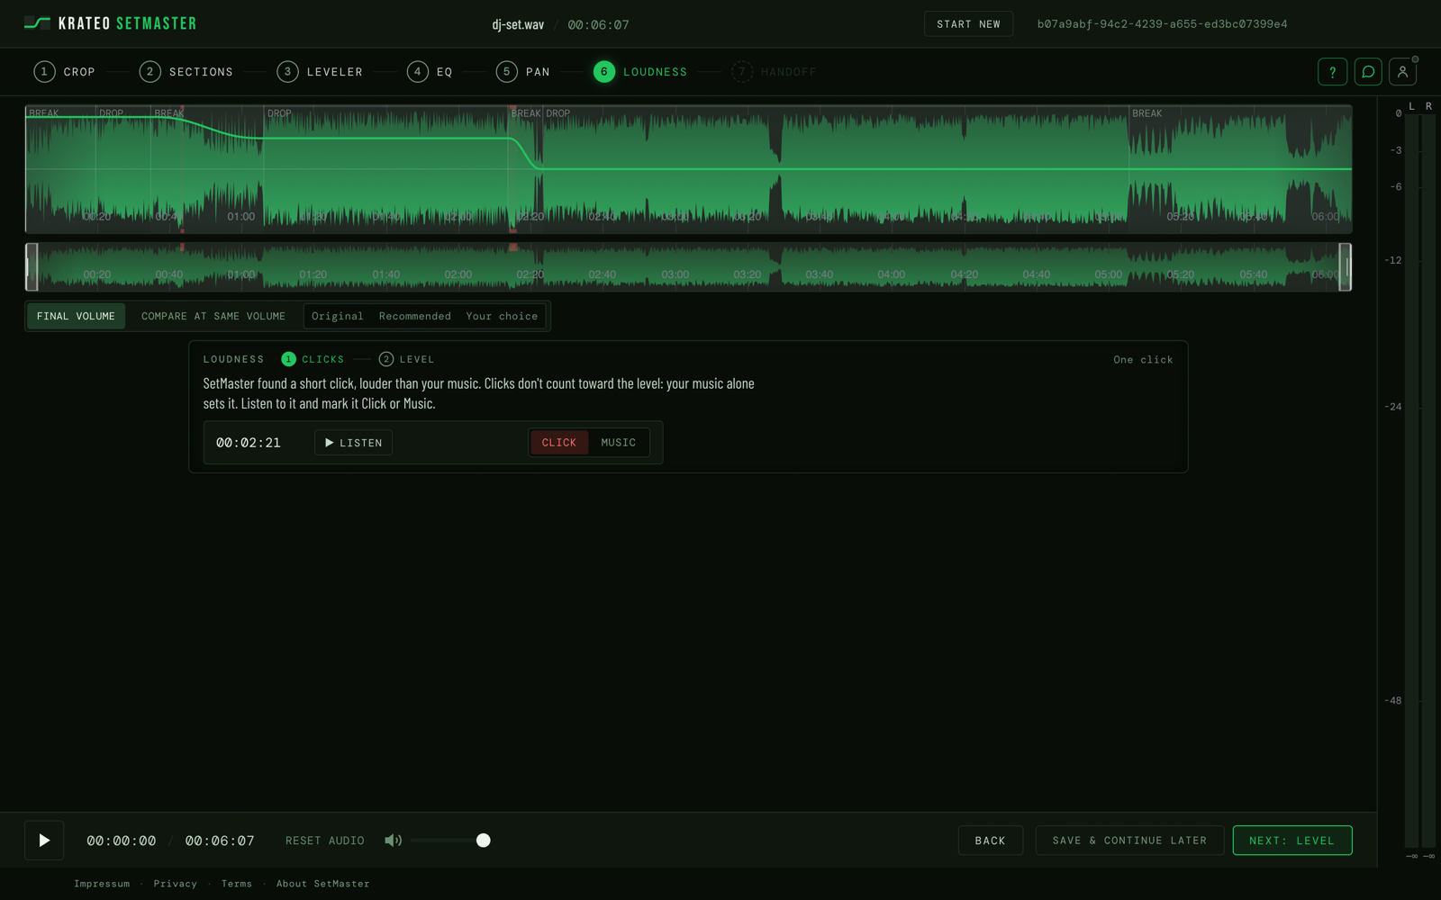Click the Krateo SetMaster logo

110,23
